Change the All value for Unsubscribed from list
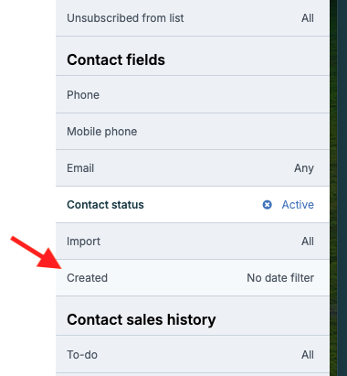 click(x=308, y=18)
